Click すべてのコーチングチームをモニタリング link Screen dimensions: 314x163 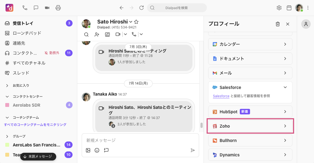click(x=35, y=125)
